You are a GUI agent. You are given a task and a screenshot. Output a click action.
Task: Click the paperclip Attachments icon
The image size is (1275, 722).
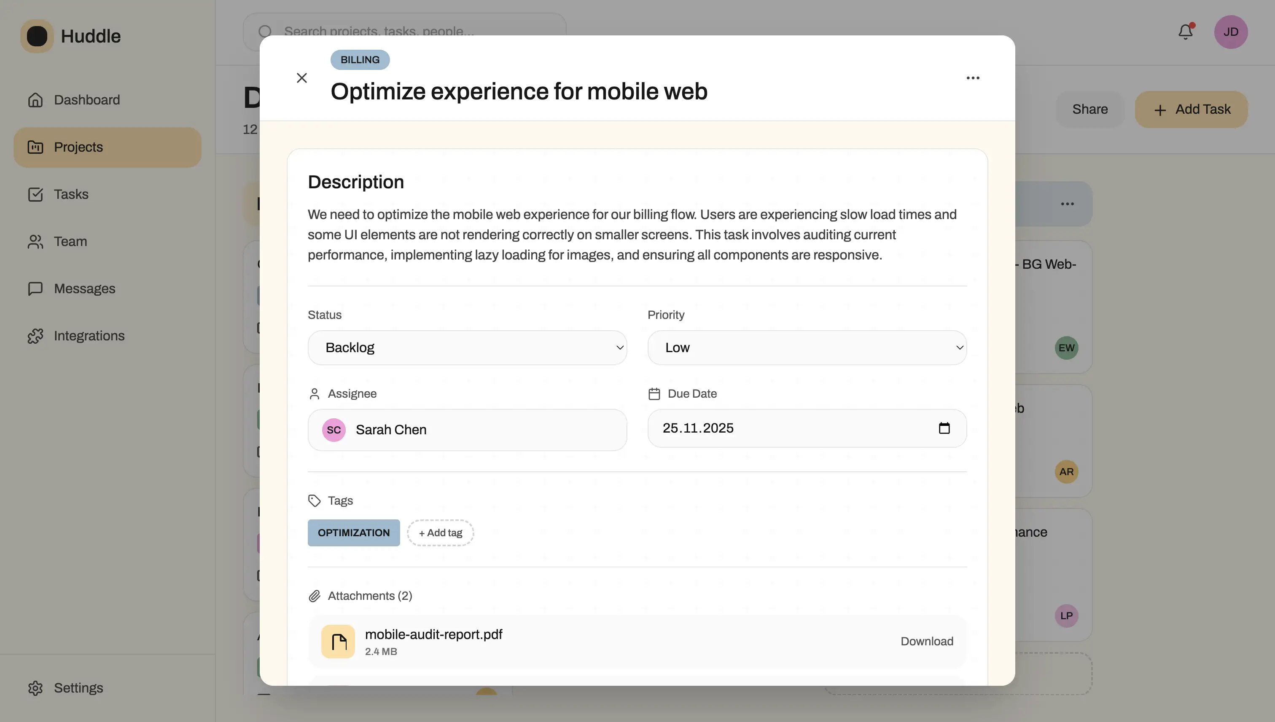coord(315,596)
